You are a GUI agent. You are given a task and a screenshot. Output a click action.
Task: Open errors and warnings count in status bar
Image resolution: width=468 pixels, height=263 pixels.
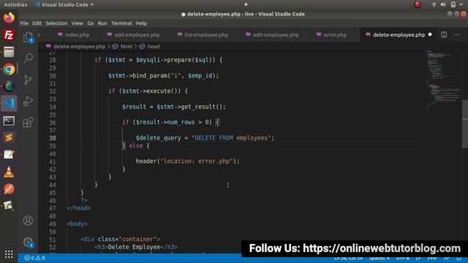(x=34, y=258)
